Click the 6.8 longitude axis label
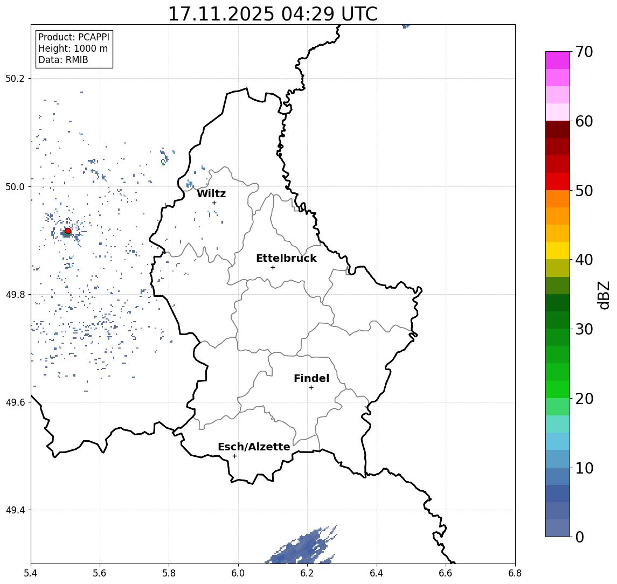Screen dimensions: 617x584 515,573
